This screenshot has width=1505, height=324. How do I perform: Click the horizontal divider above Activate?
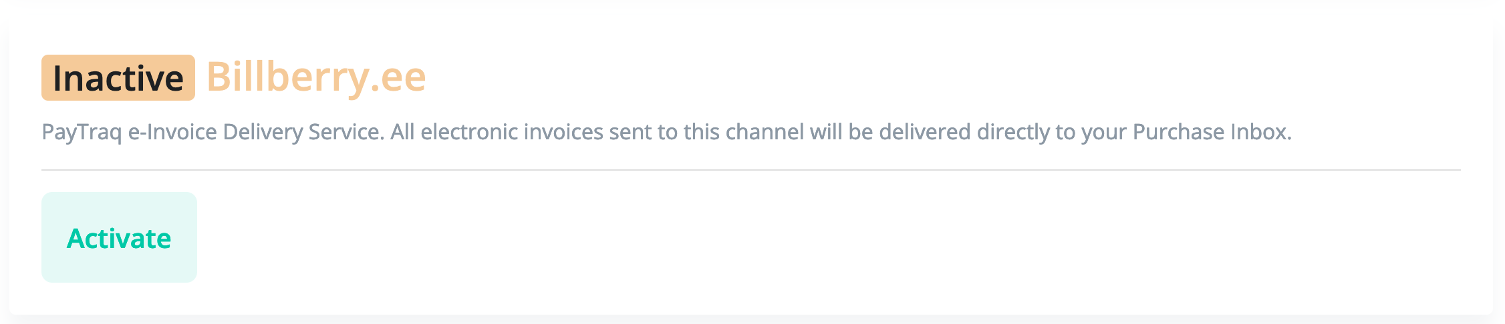pos(750,170)
